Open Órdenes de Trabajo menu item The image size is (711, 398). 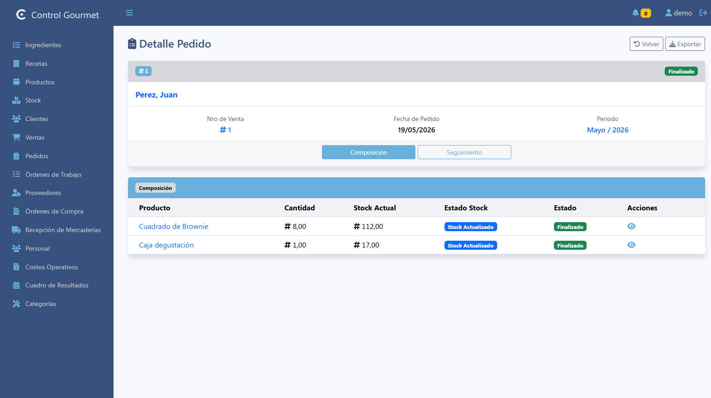[x=54, y=175]
